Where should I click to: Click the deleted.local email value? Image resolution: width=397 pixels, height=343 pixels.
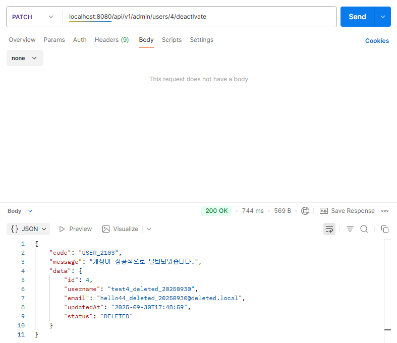[169, 298]
